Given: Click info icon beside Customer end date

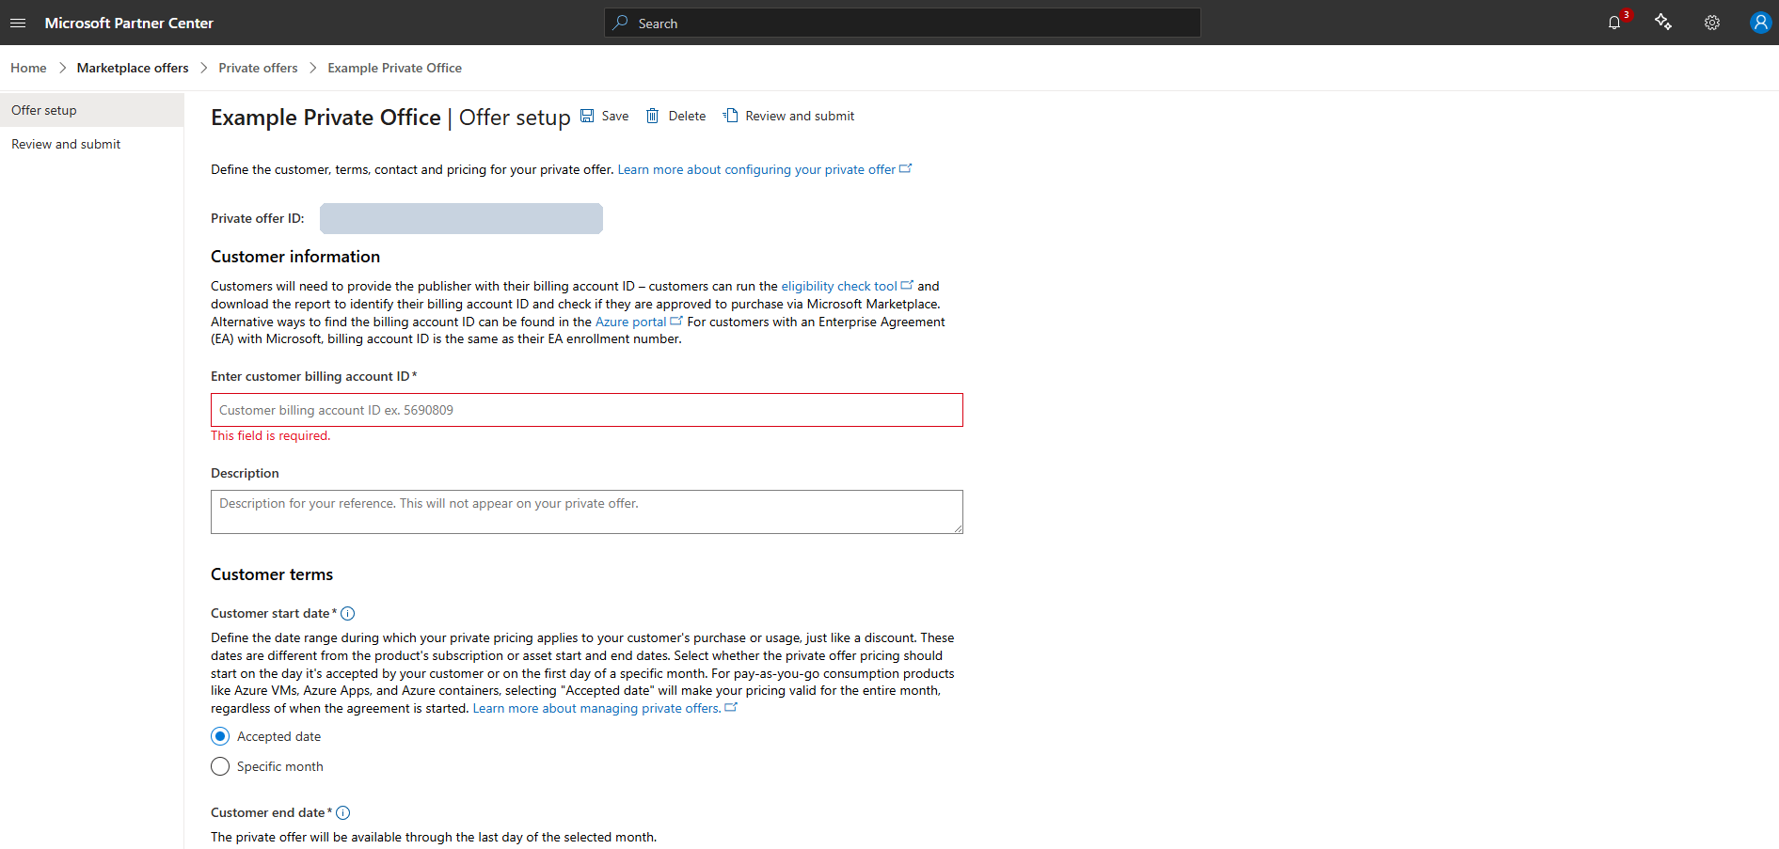Looking at the screenshot, I should pos(342,813).
